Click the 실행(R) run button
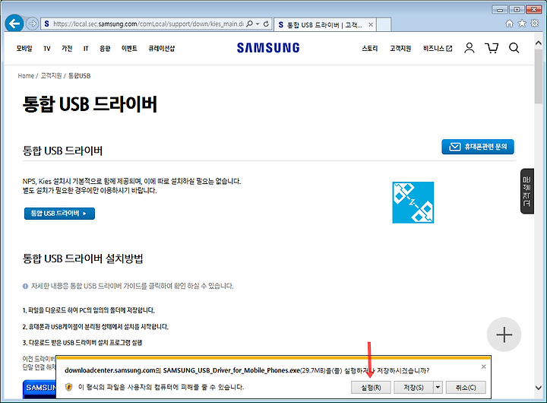The width and height of the screenshot is (547, 403). (x=371, y=387)
